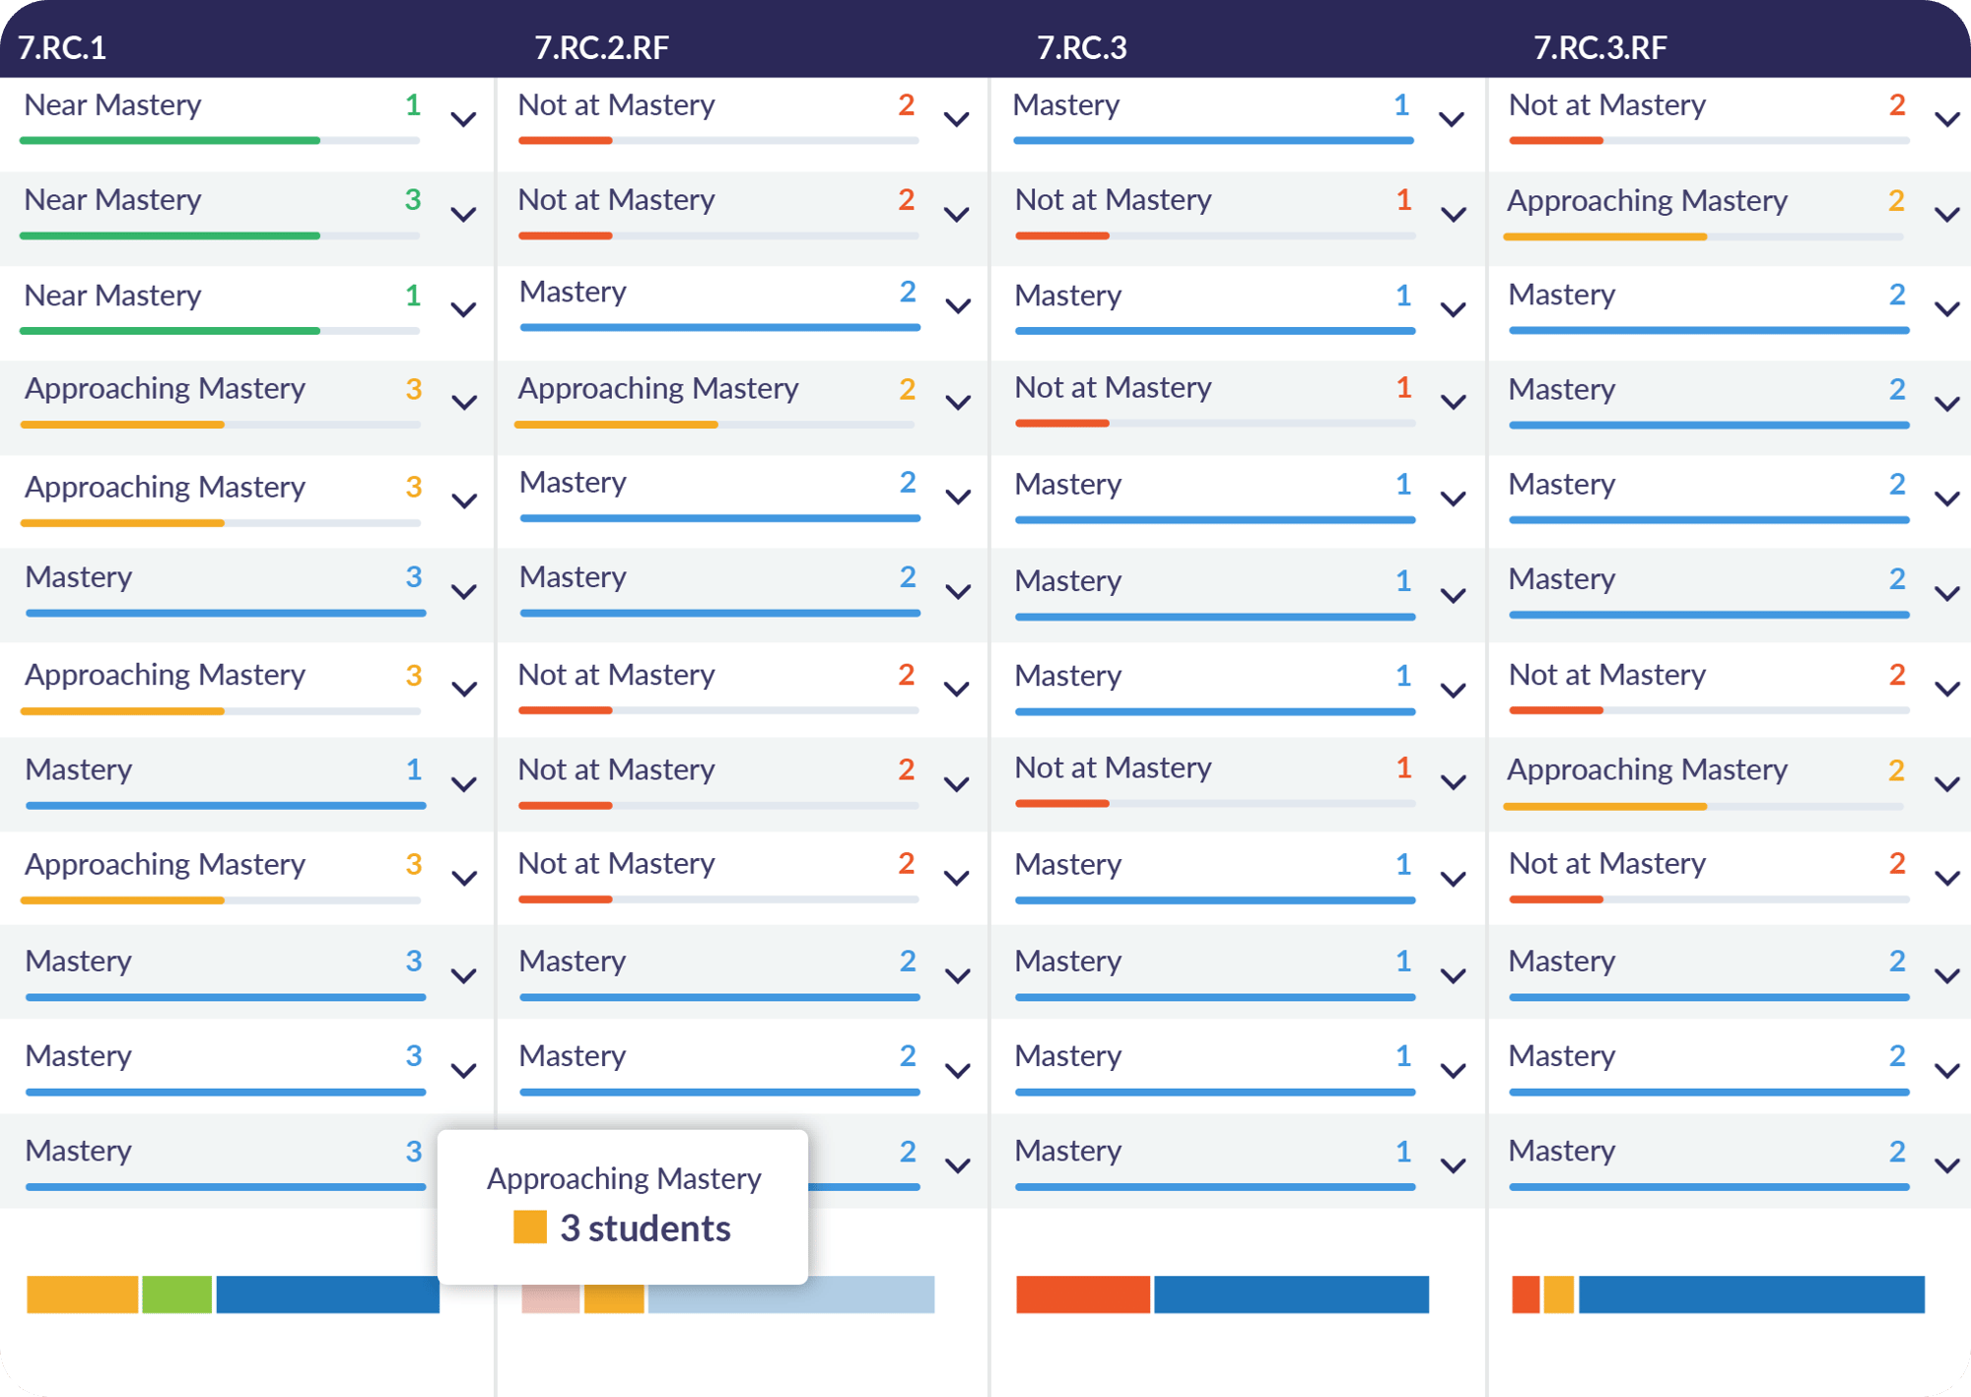Open chevron for Approaching Mastery row in 7.RC.2.RF
The height and width of the screenshot is (1397, 1971).
(958, 403)
